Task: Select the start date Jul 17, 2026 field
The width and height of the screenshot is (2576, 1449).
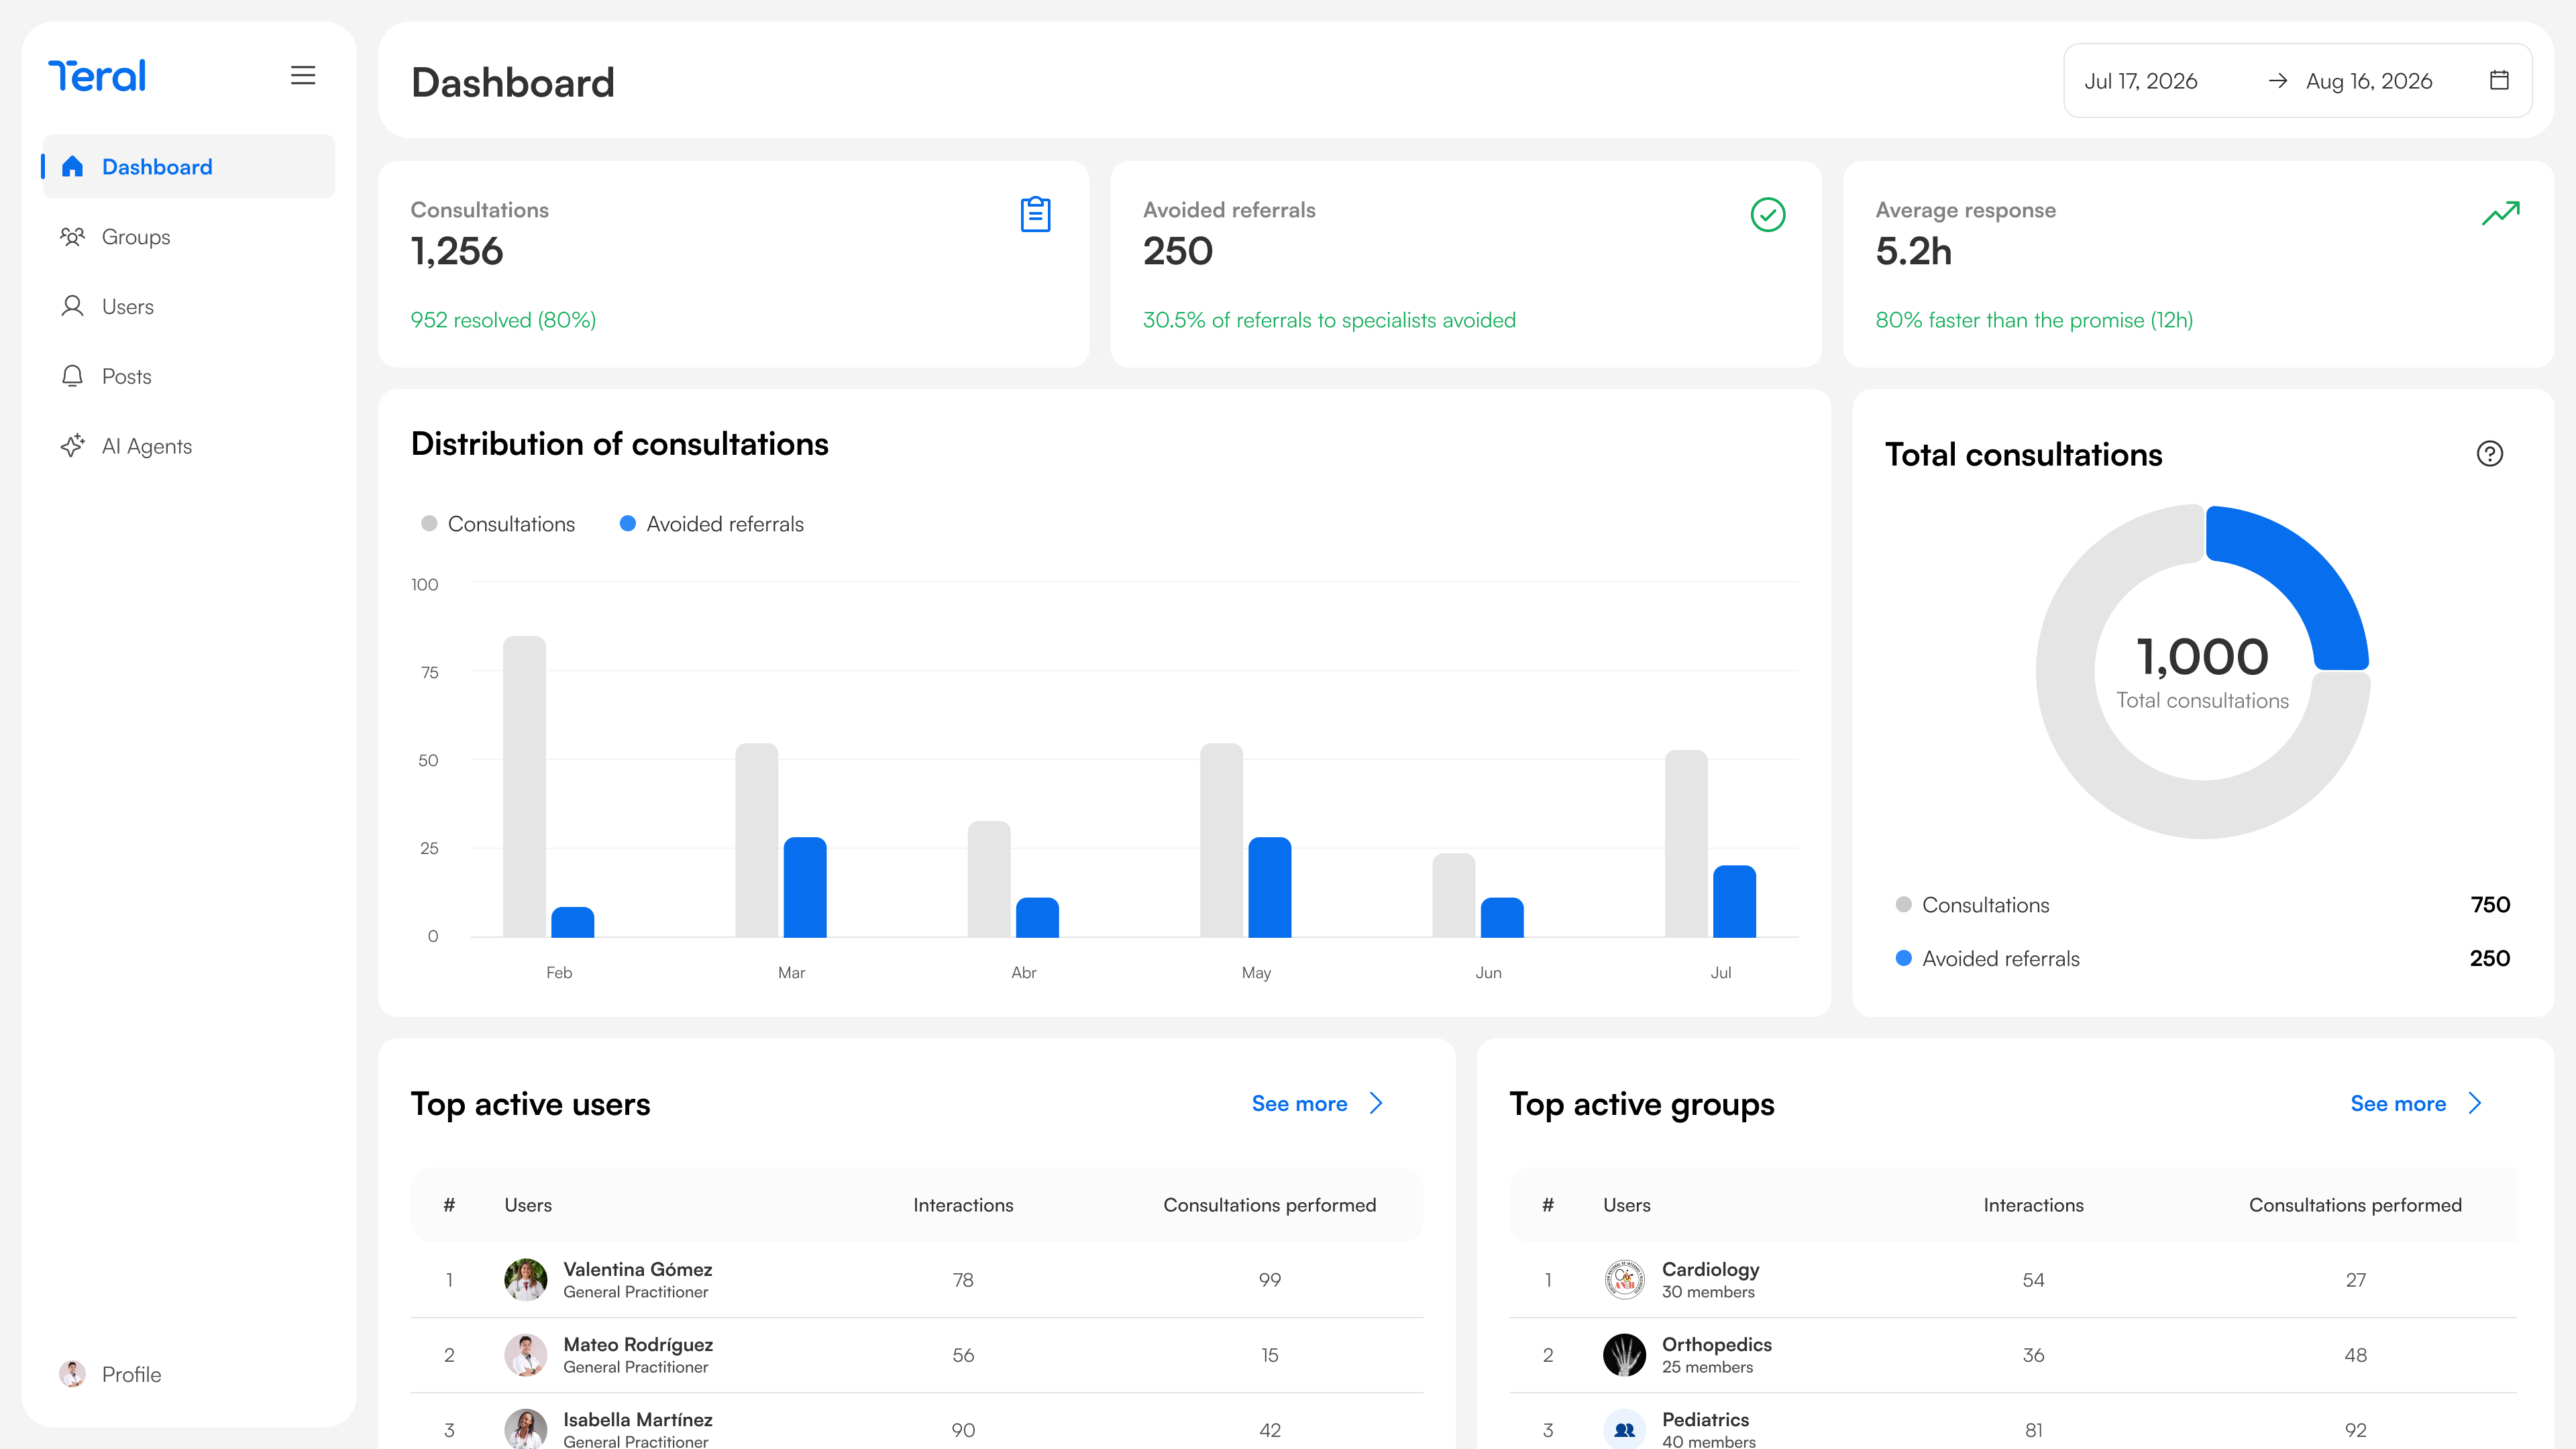Action: (2141, 81)
